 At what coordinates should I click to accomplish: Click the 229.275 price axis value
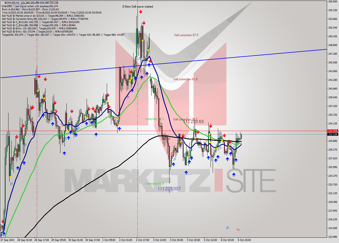click(x=333, y=150)
